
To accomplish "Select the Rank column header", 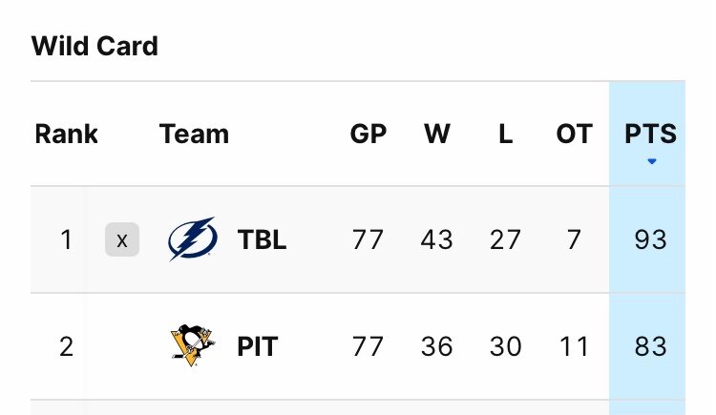I will (x=66, y=134).
